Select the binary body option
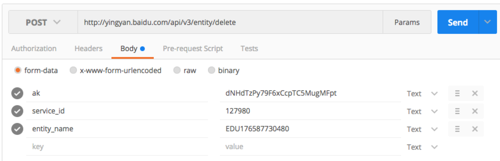Screen dimensions: 500x161 [212, 70]
